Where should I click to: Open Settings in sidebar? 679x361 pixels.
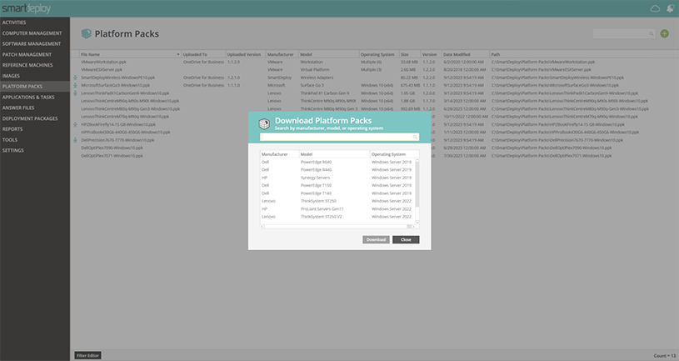tap(13, 150)
